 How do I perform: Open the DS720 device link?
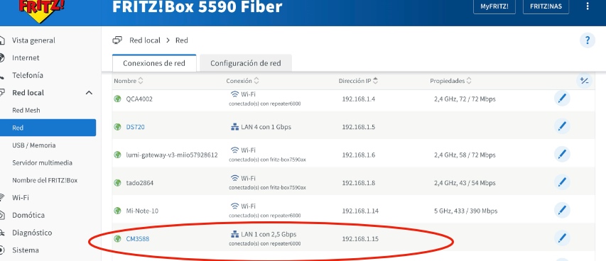[135, 127]
